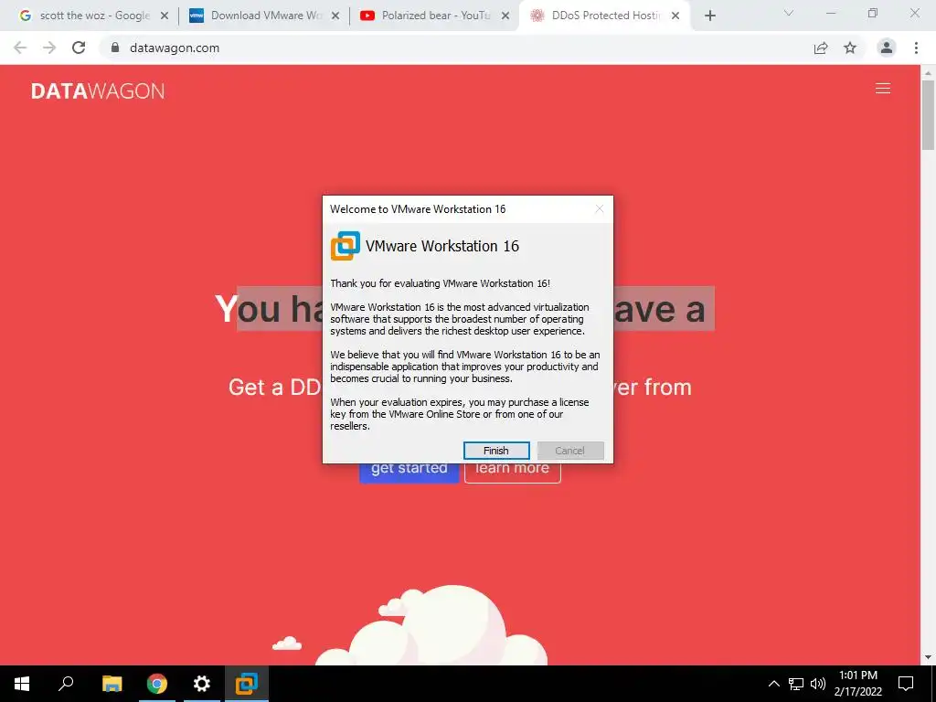Click the DATAWAGON logo
Screen dimensions: 936x702
click(98, 90)
